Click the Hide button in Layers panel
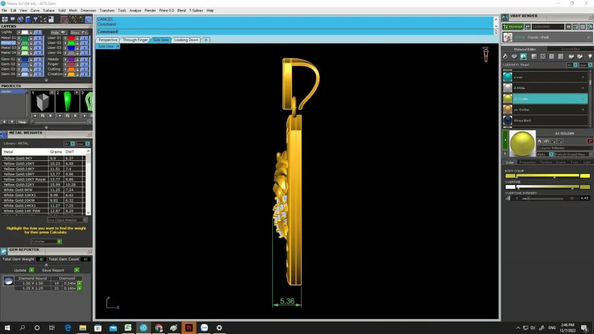The width and height of the screenshot is (594, 334). pos(59,32)
